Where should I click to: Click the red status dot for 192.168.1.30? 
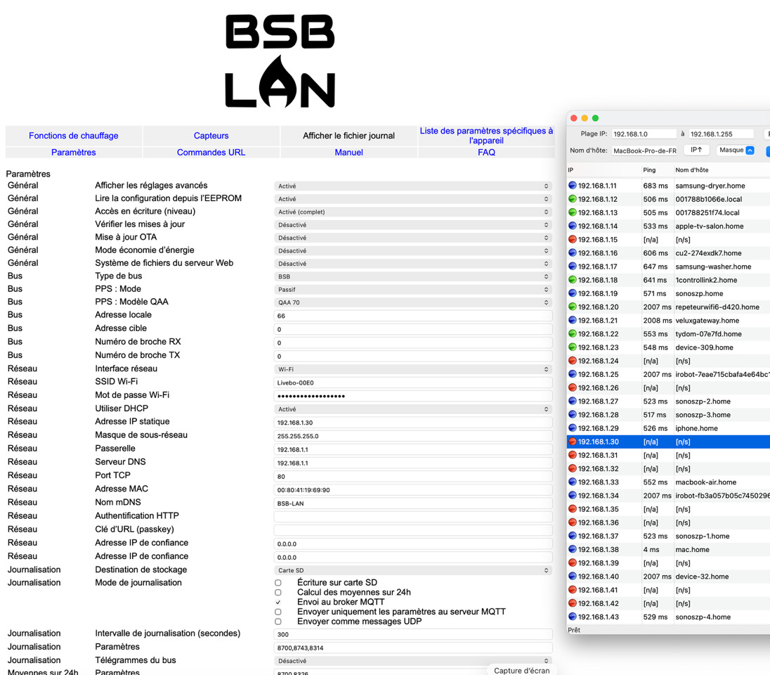(573, 442)
